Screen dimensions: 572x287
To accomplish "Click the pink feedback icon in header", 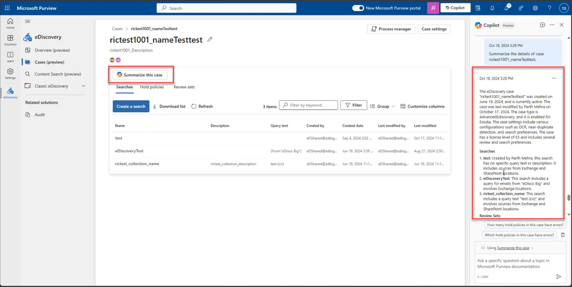I will pos(433,7).
